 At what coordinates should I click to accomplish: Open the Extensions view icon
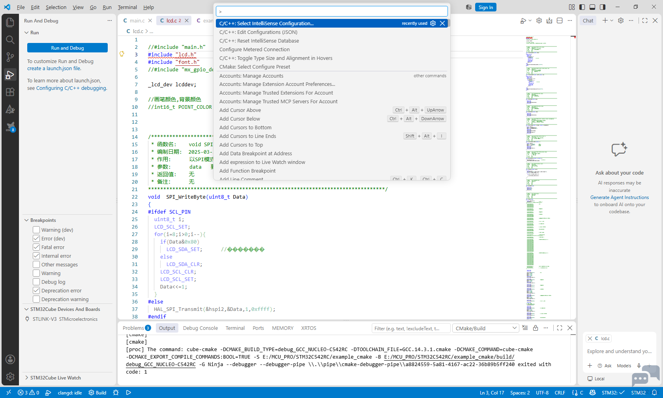(10, 92)
